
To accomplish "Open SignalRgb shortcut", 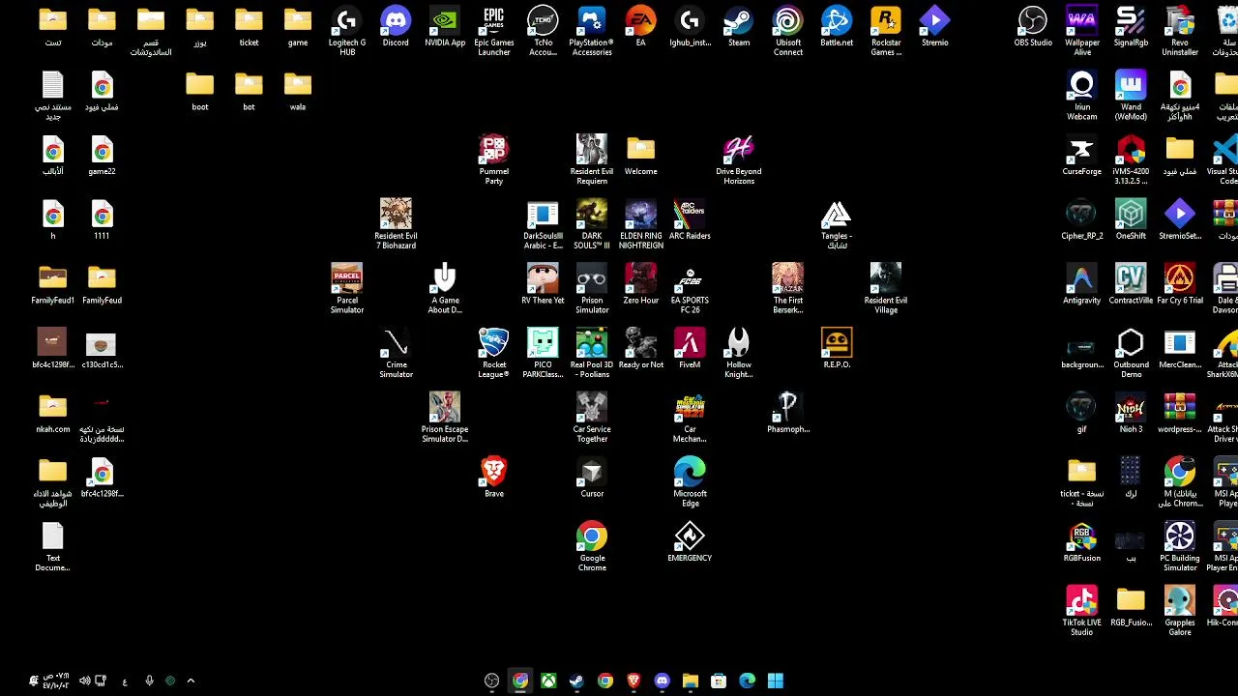I will point(1131,27).
